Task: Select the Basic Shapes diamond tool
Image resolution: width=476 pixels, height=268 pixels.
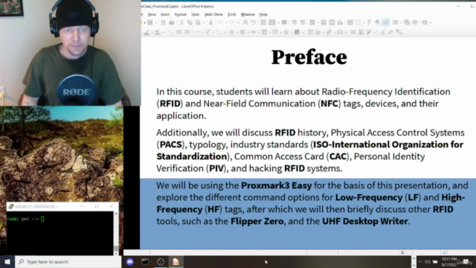Action: click(231, 32)
